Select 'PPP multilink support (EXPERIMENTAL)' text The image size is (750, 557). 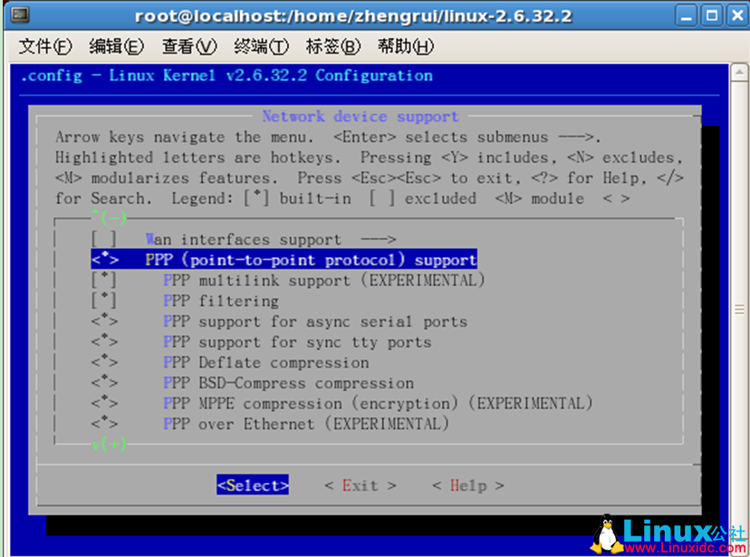[x=324, y=280]
